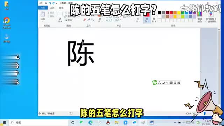This screenshot has height=126, width=224.
Task: Expand the quick access toolbar customize arrow
Action: pyautogui.click(x=57, y=3)
